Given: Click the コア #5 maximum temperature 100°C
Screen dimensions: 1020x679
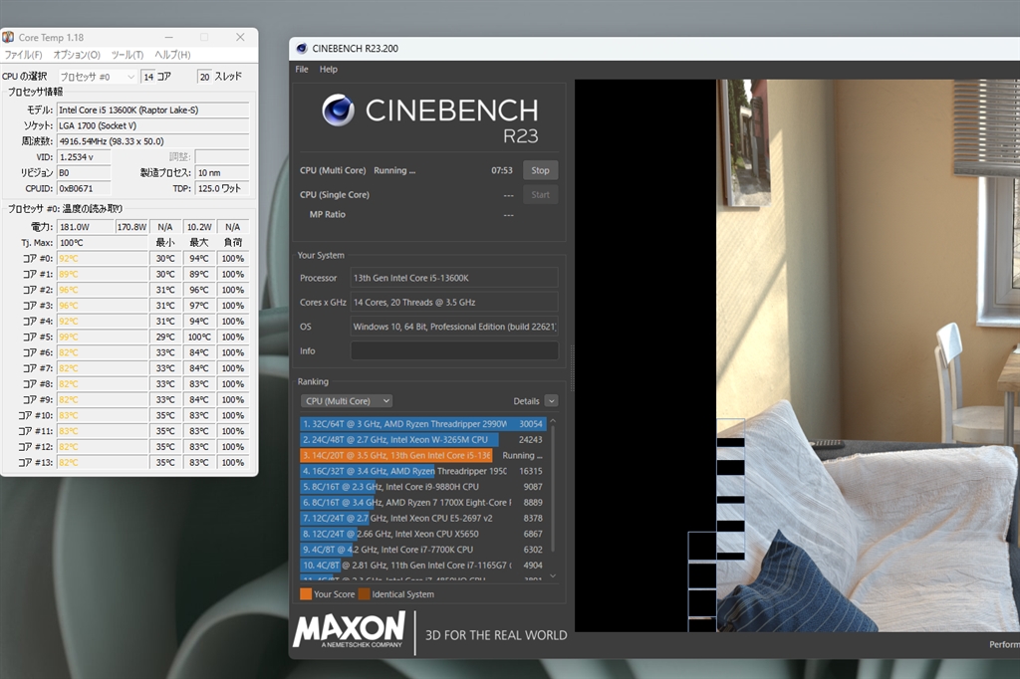Looking at the screenshot, I should click(x=199, y=337).
